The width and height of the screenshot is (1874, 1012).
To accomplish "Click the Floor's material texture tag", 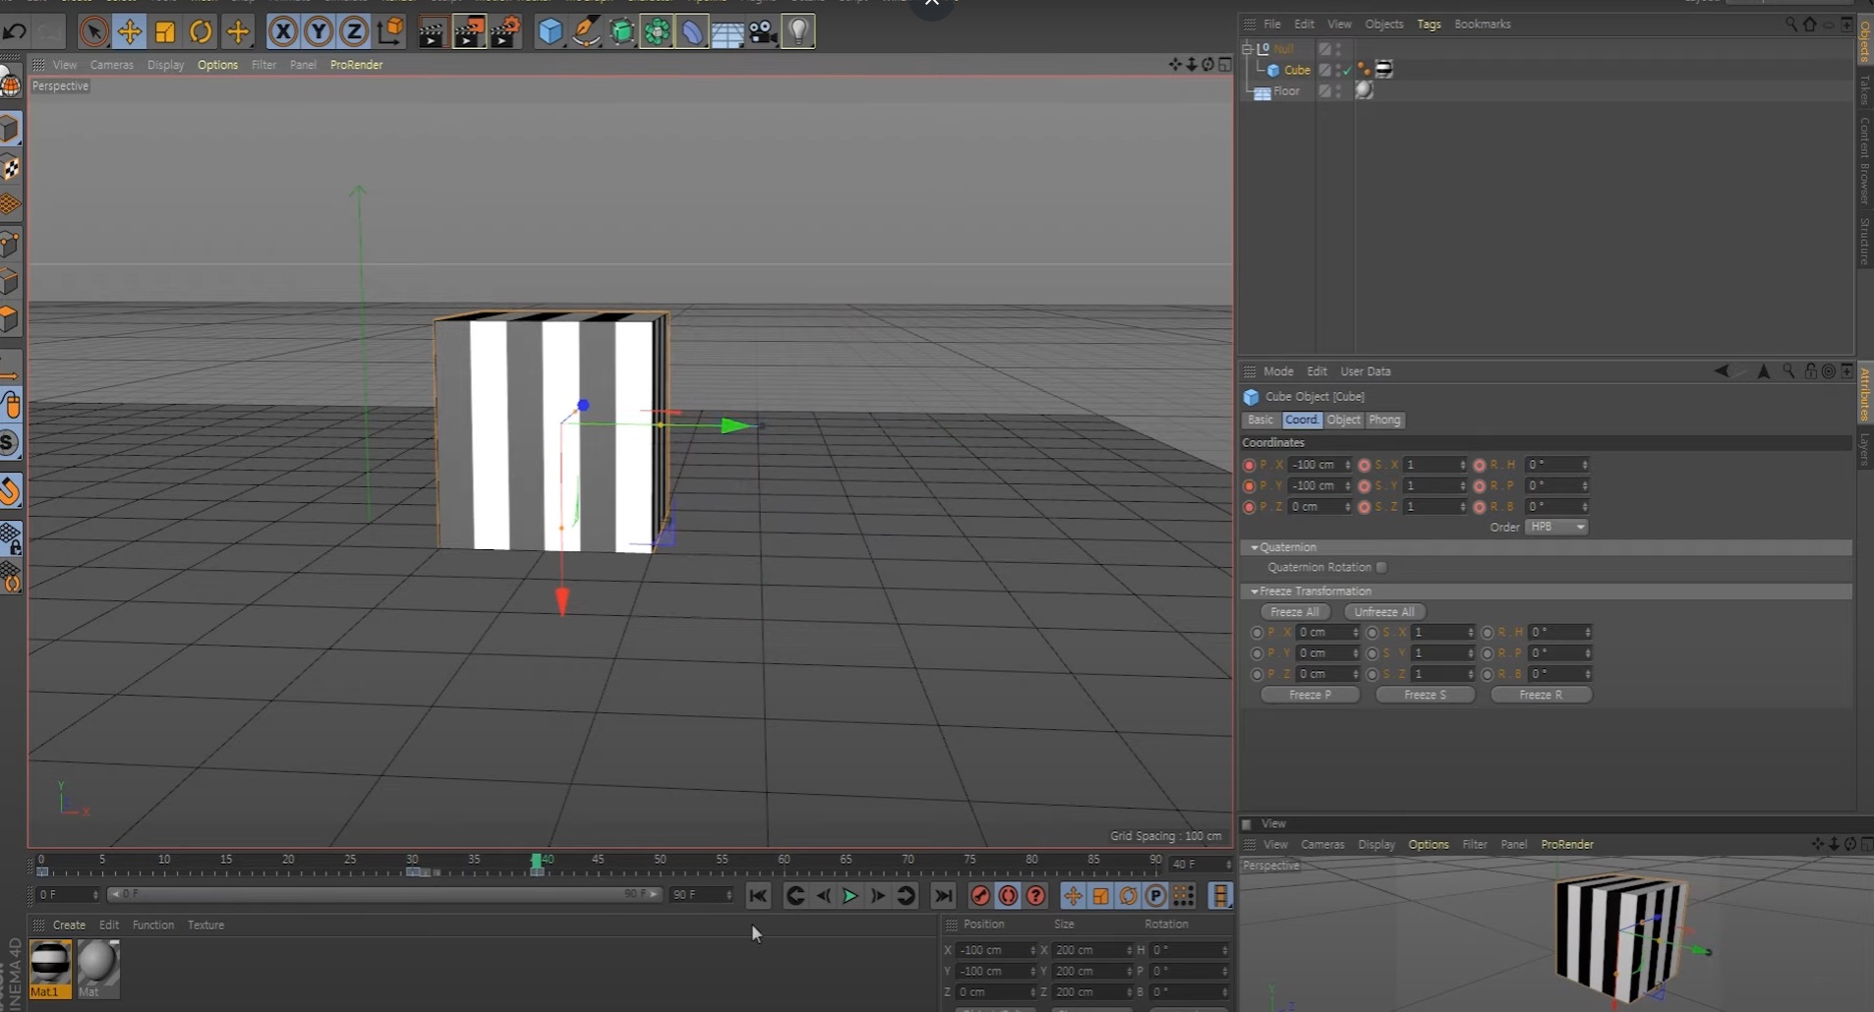I will (1365, 90).
